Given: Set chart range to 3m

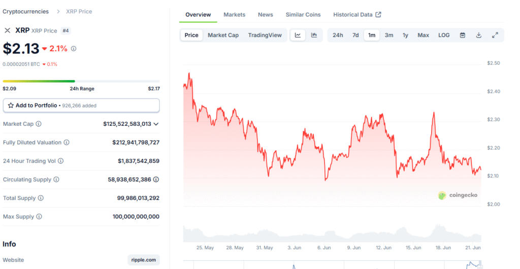Looking at the screenshot, I should 389,35.
